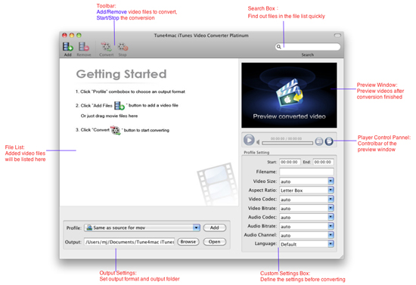Click the Start time field
The image size is (416, 285).
pos(290,162)
